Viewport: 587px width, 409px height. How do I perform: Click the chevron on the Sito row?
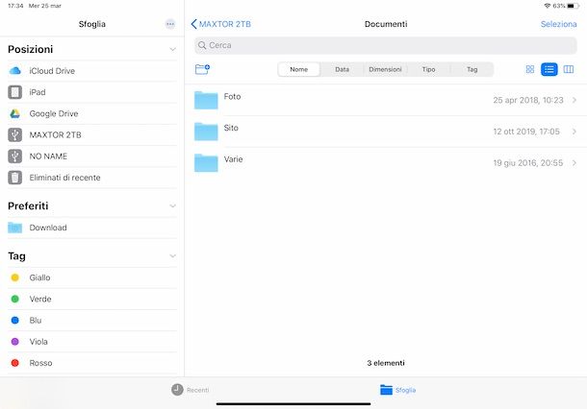click(574, 132)
